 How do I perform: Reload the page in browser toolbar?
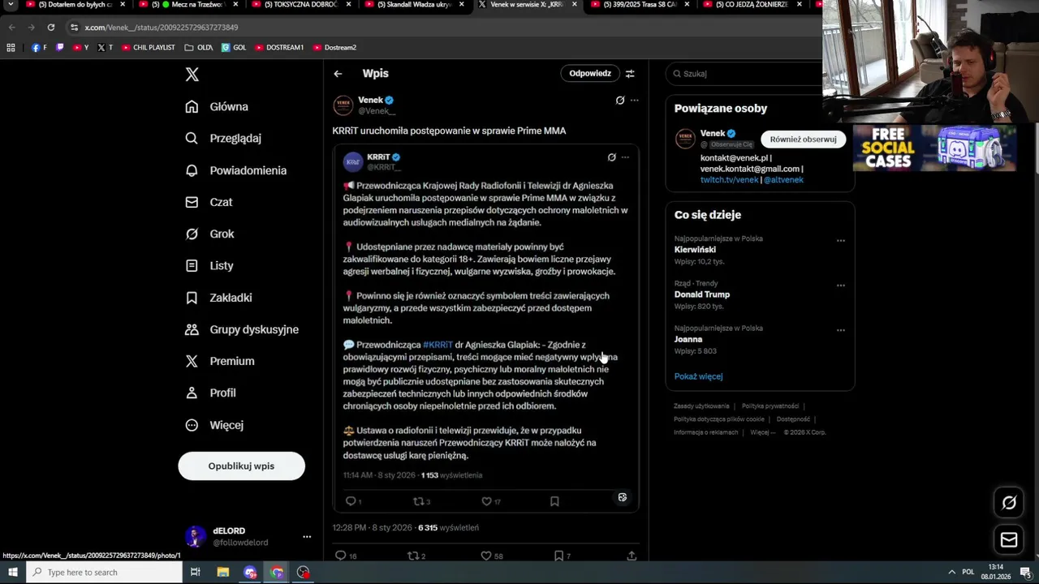(50, 28)
